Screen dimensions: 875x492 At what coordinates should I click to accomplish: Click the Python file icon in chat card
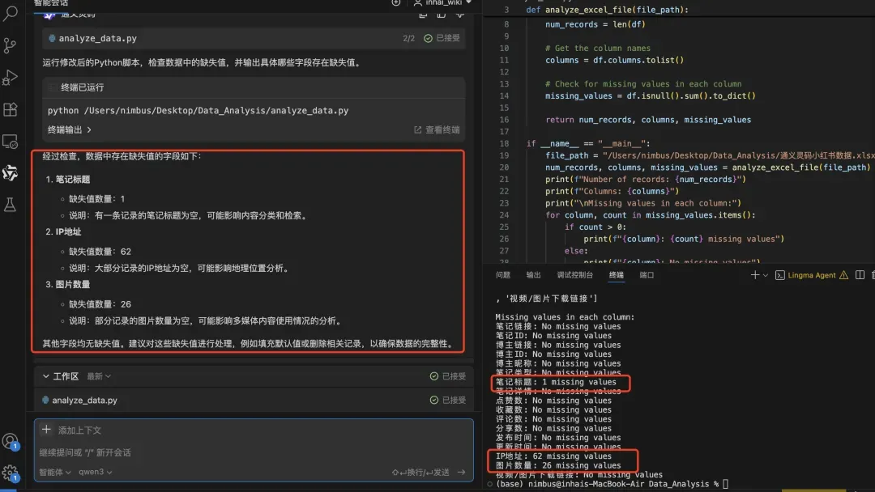(x=52, y=39)
